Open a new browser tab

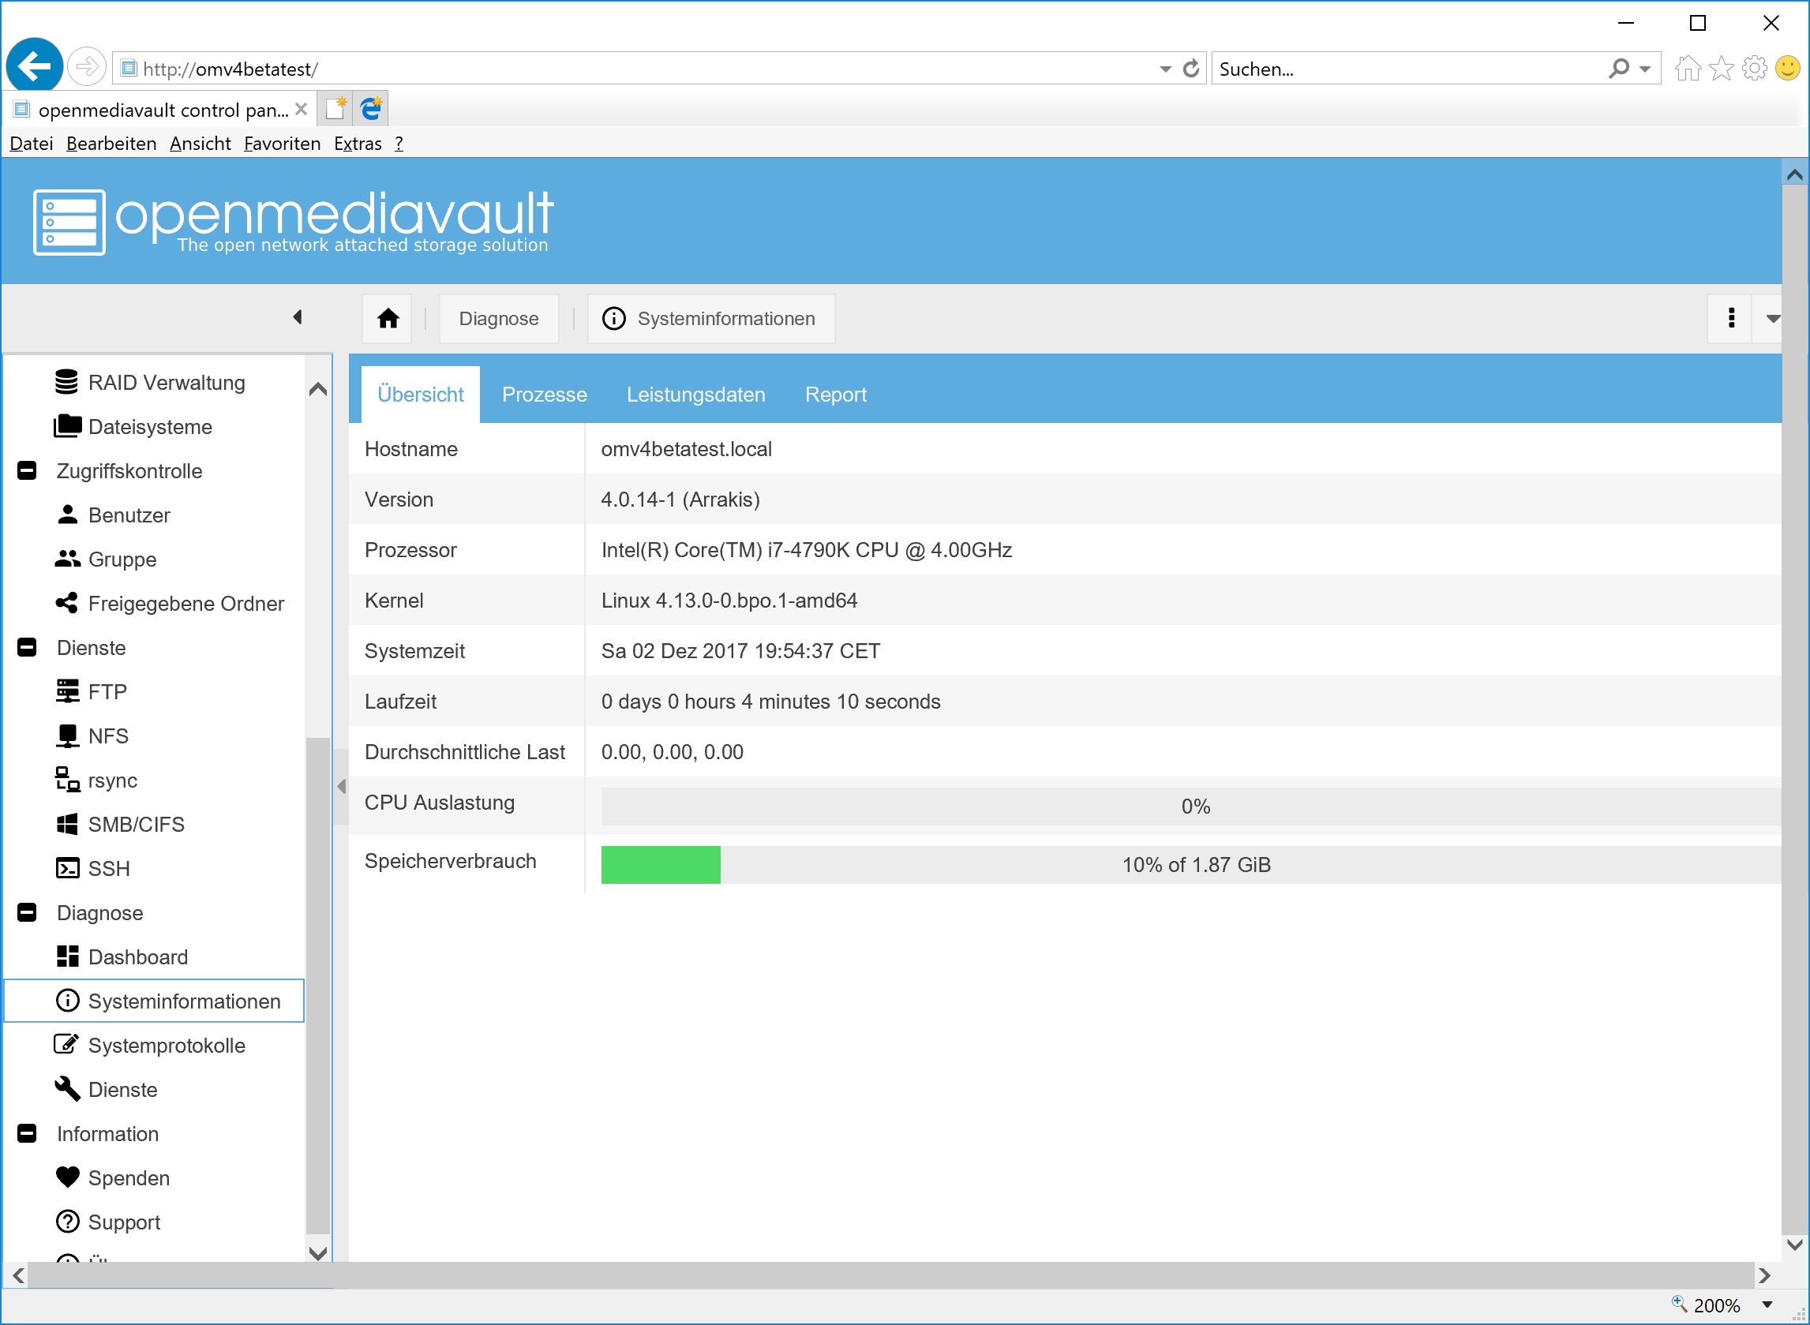336,108
